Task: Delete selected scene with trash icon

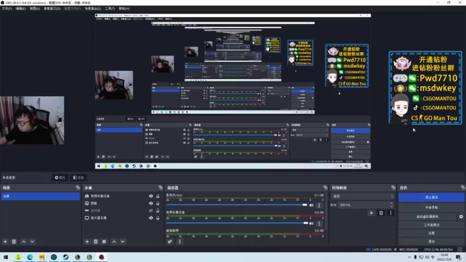Action: [14, 242]
